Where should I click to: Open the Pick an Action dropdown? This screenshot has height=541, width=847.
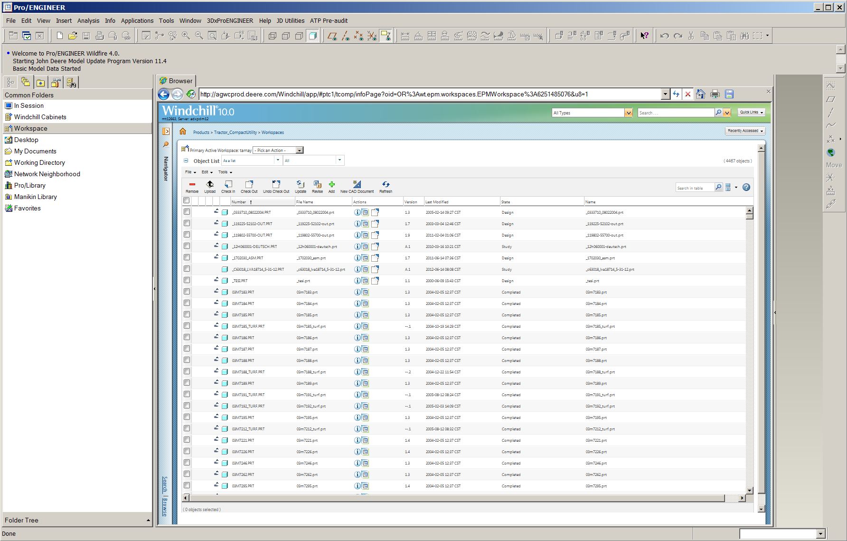pyautogui.click(x=278, y=150)
